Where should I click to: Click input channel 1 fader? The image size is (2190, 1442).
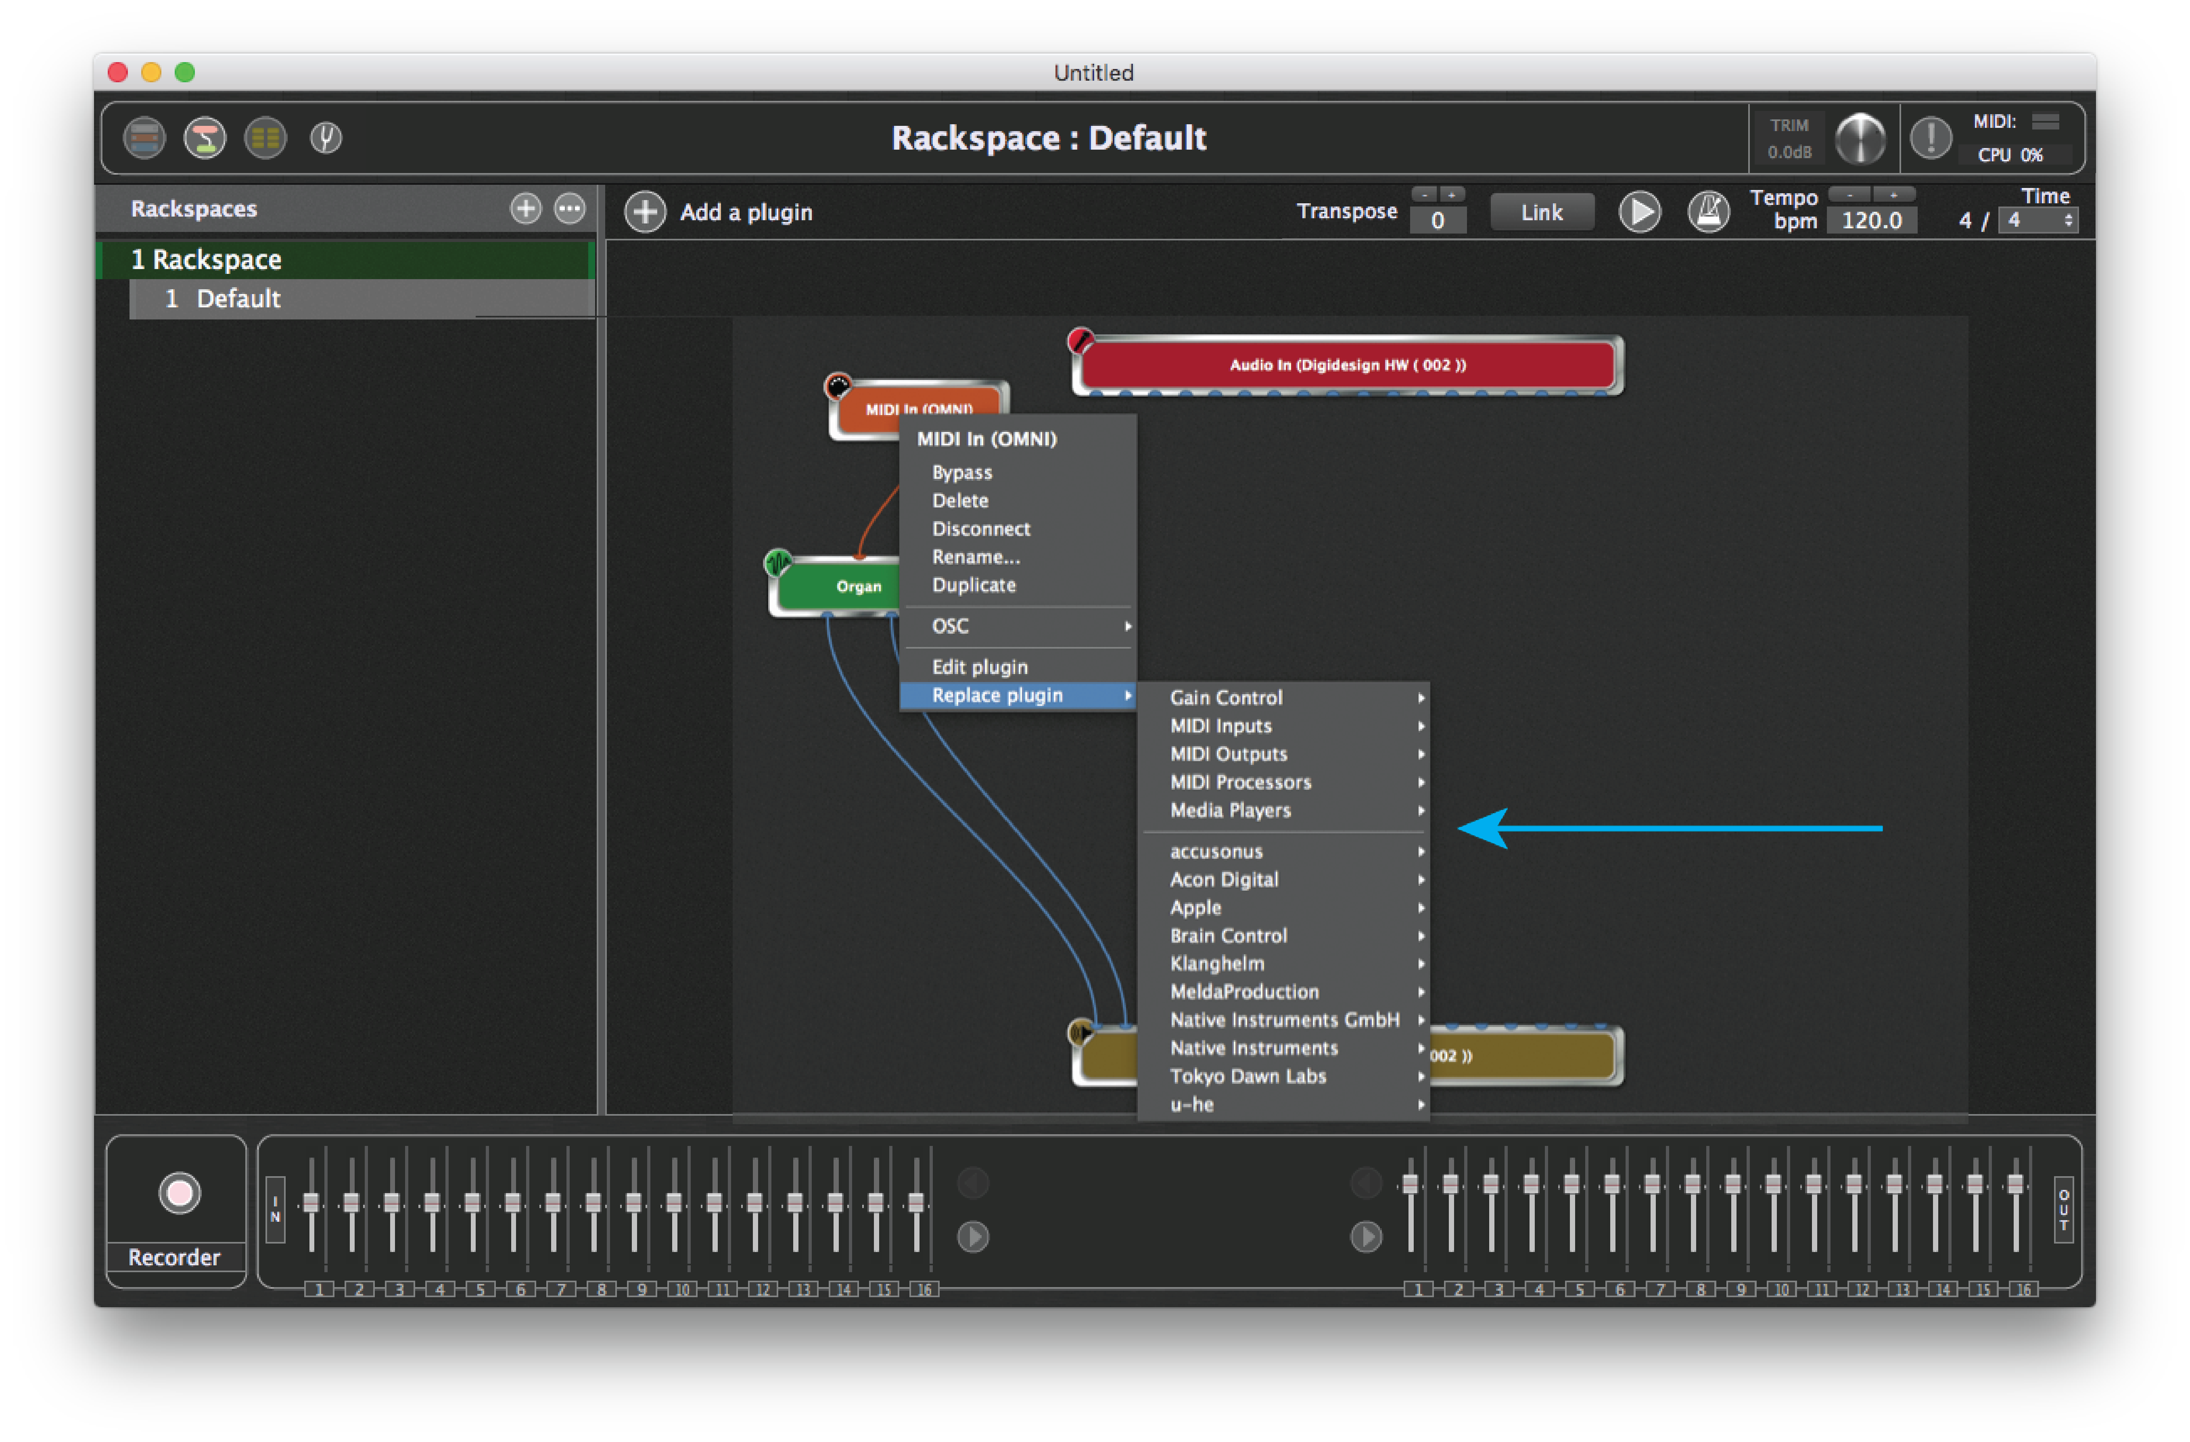point(311,1202)
